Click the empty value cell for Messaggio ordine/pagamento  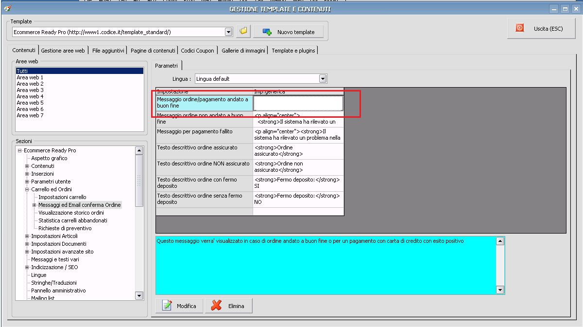point(298,103)
